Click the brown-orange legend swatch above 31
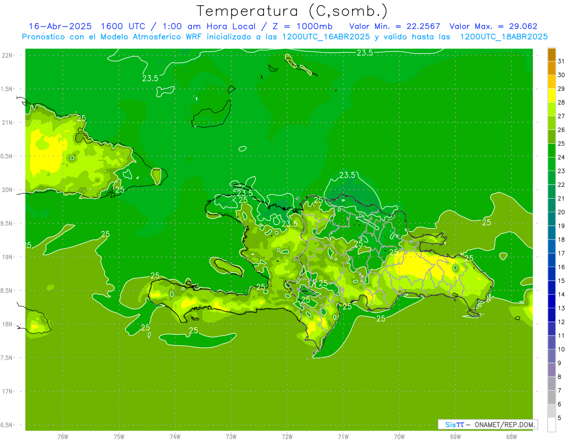The image size is (574, 443). click(x=552, y=54)
